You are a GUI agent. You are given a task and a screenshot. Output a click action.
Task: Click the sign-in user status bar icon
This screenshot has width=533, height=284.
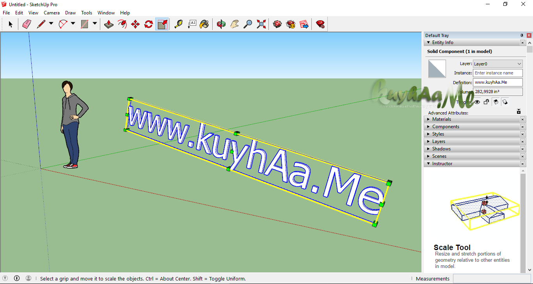[28, 278]
